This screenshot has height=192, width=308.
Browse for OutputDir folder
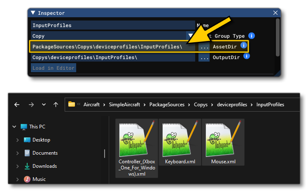coord(204,57)
